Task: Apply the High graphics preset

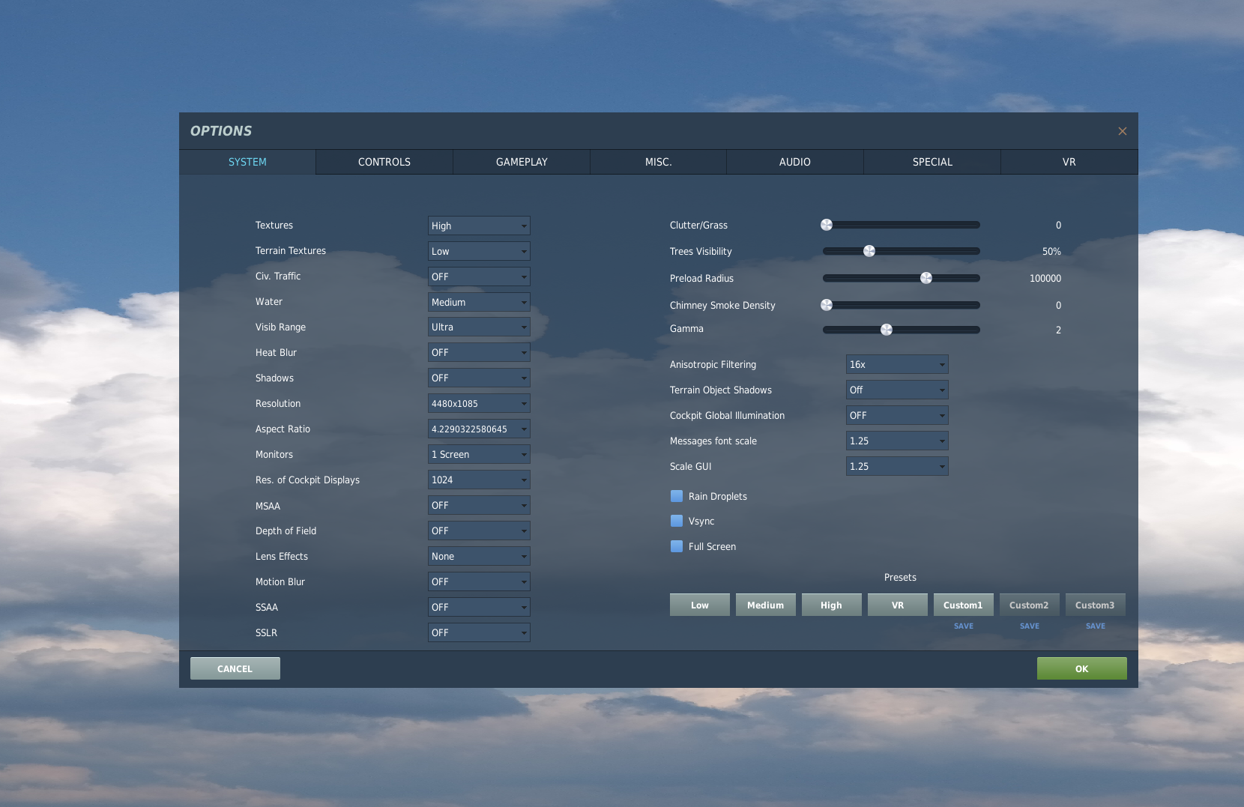Action: 831,605
